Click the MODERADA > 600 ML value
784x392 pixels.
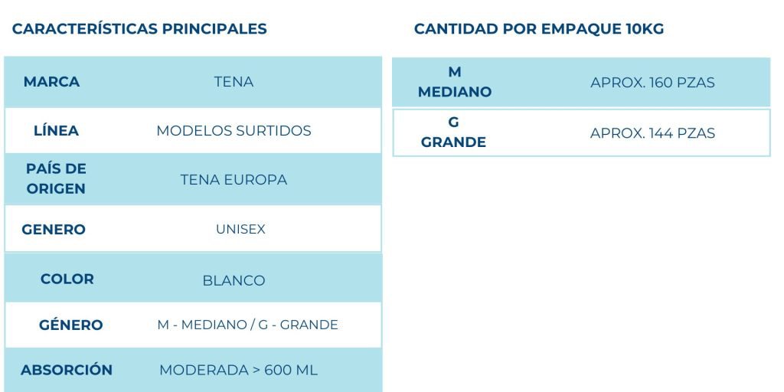point(238,371)
